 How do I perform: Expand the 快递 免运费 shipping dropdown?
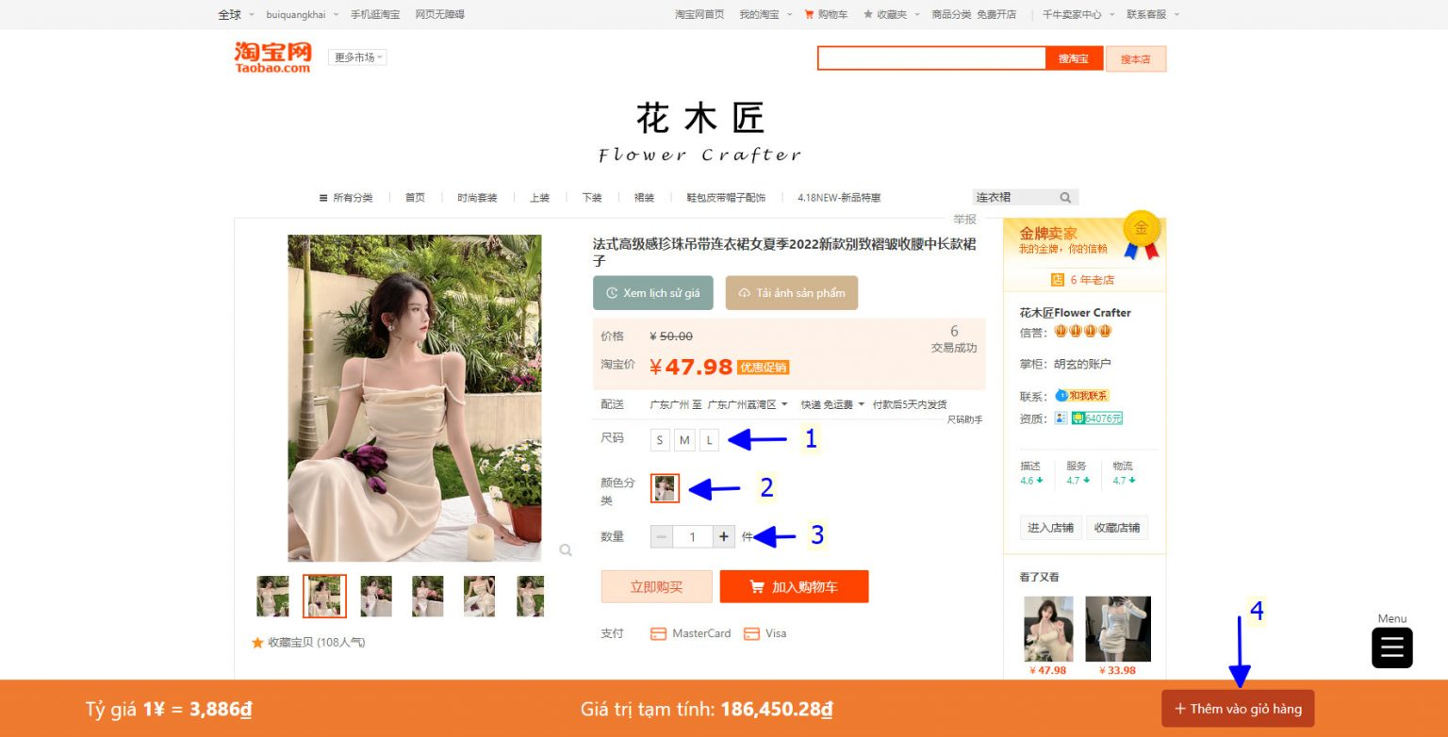(832, 404)
